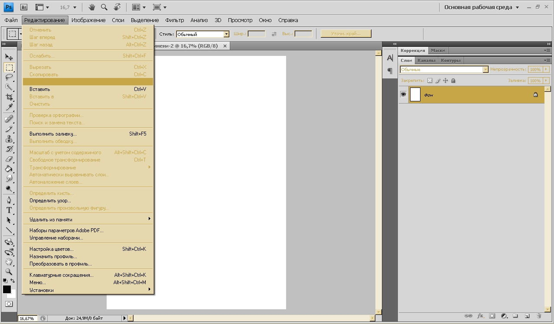This screenshot has height=324, width=554.
Task: Open the Непрозрачность slider arrow
Action: 546,69
